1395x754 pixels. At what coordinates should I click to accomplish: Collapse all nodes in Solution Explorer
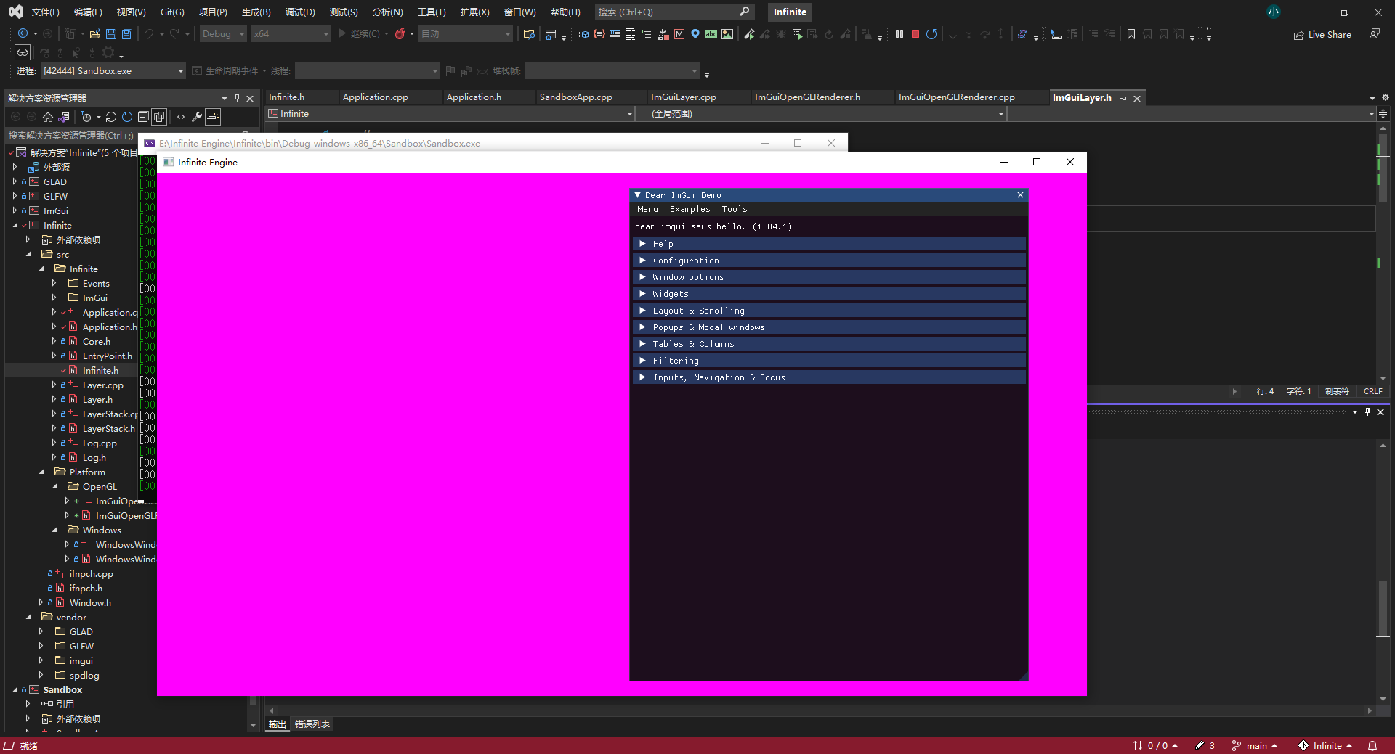[144, 117]
